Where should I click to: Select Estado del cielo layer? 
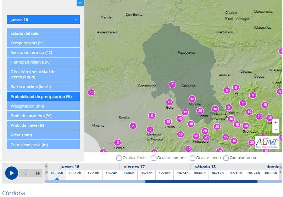43,33
